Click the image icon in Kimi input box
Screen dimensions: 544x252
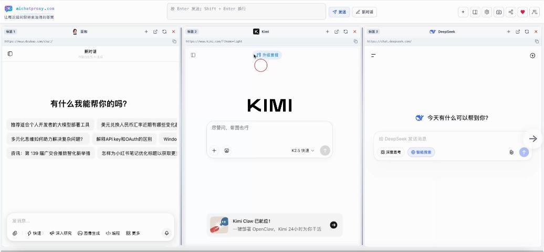pos(226,151)
